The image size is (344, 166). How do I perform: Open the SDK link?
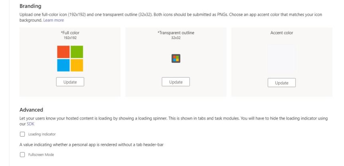pyautogui.click(x=31, y=124)
